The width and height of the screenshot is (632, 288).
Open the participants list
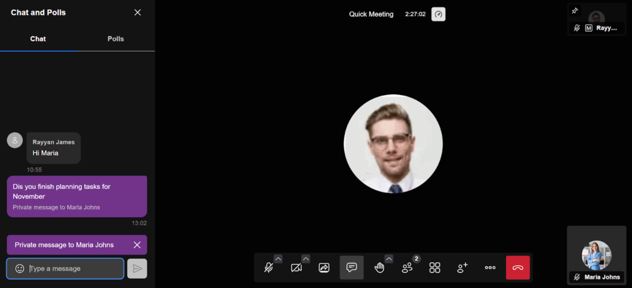tap(407, 268)
